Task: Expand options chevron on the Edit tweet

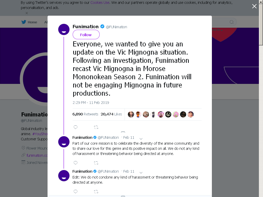Action: tap(141, 173)
